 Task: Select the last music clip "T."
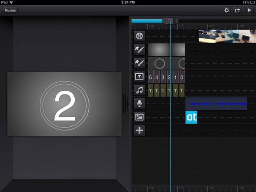click(182, 91)
